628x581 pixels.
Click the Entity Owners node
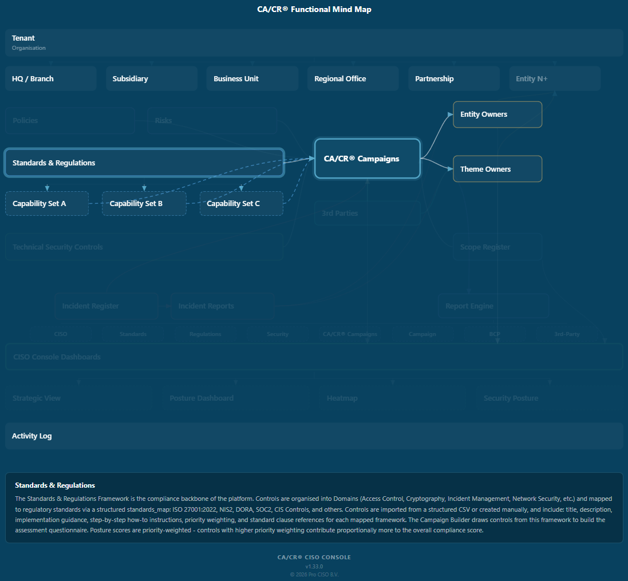coord(497,114)
